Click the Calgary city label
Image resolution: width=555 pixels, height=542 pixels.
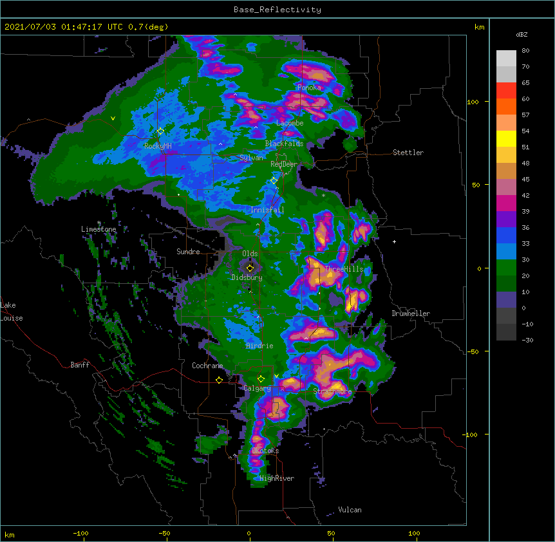coord(257,388)
